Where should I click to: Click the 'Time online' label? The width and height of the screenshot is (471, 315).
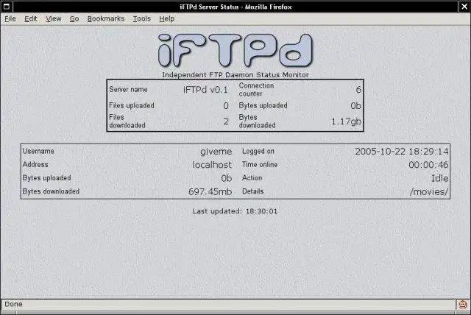point(260,165)
